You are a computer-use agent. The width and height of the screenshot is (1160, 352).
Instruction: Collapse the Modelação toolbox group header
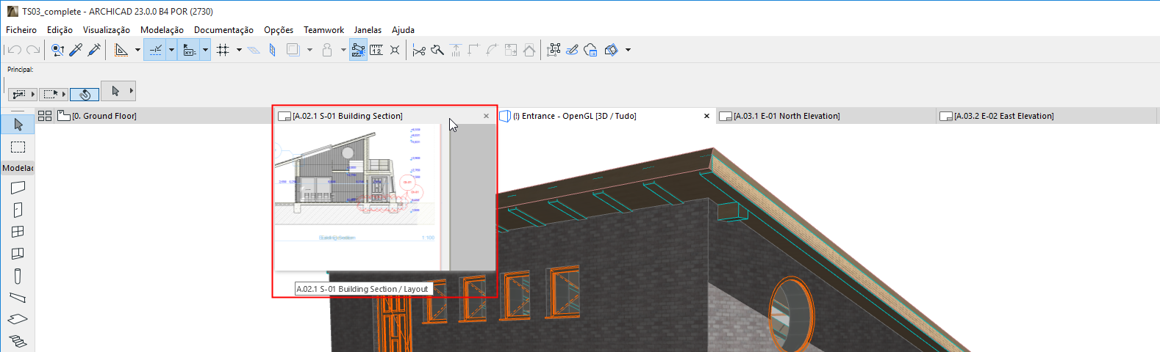coord(18,168)
